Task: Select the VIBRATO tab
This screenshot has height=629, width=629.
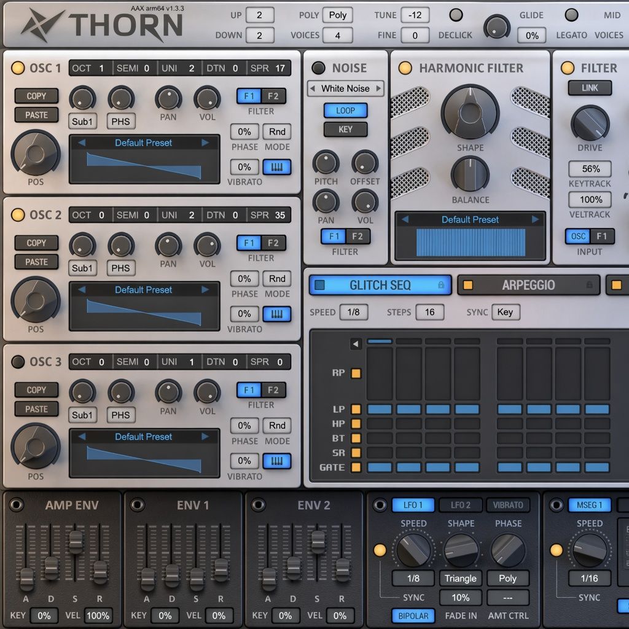Action: tap(508, 505)
